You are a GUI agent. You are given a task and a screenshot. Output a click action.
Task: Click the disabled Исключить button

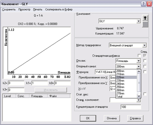(51, 90)
